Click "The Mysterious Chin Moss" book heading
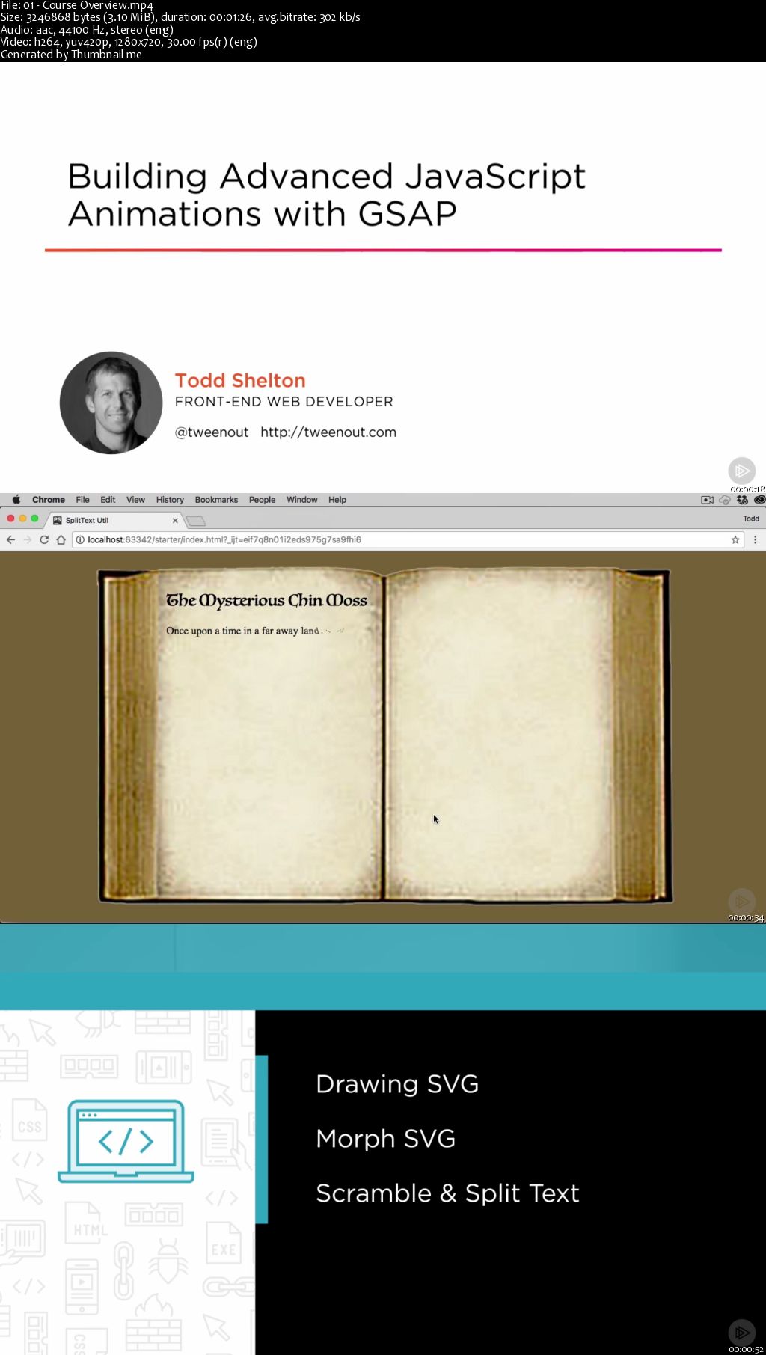 266,600
